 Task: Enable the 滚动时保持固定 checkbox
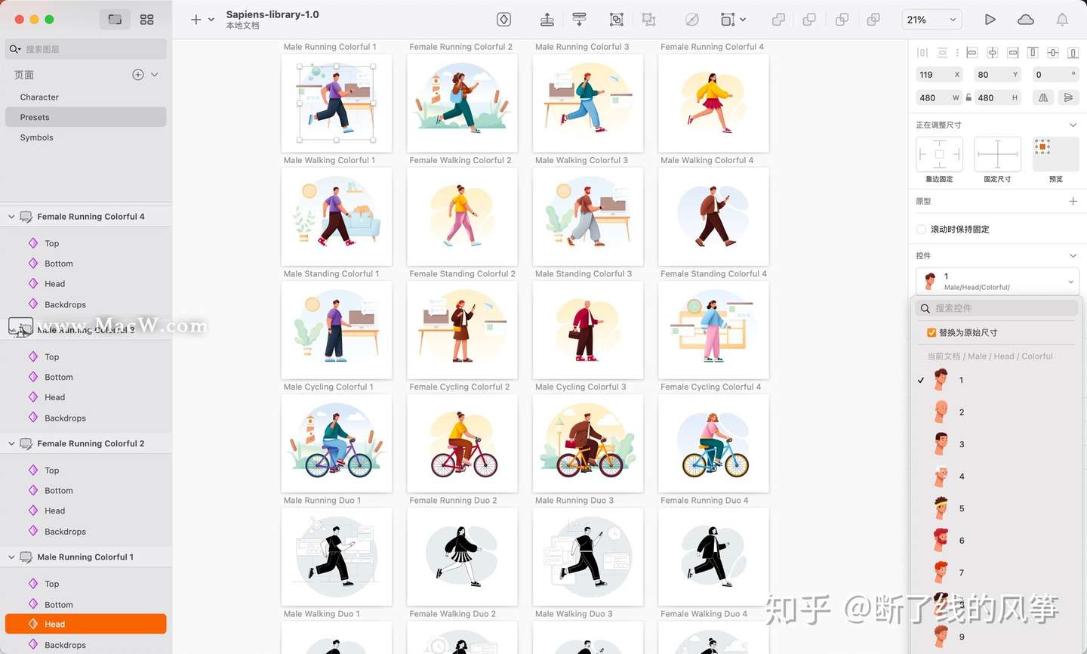tap(922, 229)
